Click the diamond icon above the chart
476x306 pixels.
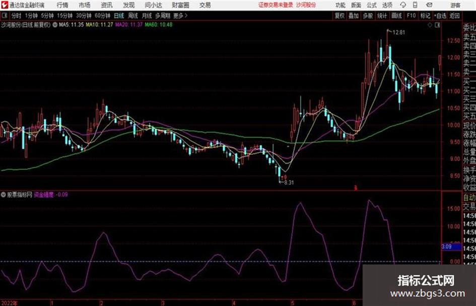[430, 25]
